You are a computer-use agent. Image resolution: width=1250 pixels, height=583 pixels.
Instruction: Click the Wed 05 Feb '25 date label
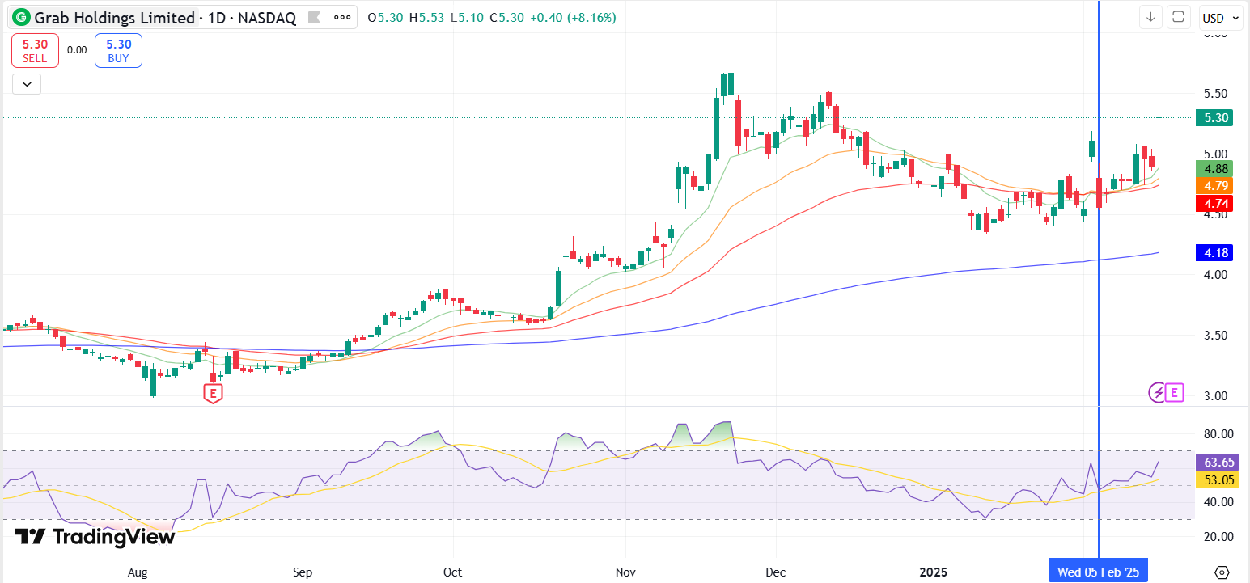pos(1098,572)
